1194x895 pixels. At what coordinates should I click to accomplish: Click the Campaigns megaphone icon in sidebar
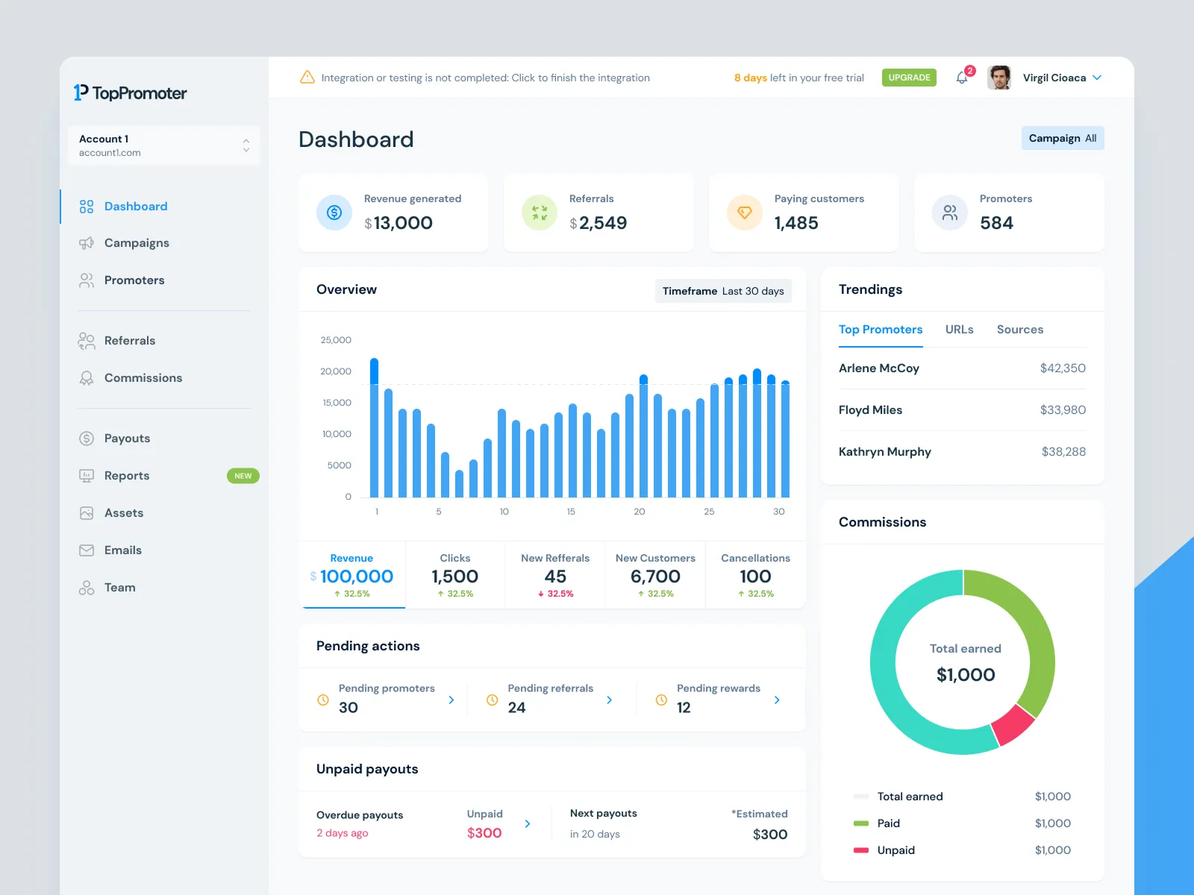tap(87, 243)
